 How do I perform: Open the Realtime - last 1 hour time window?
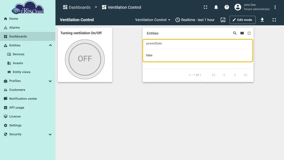pyautogui.click(x=195, y=20)
